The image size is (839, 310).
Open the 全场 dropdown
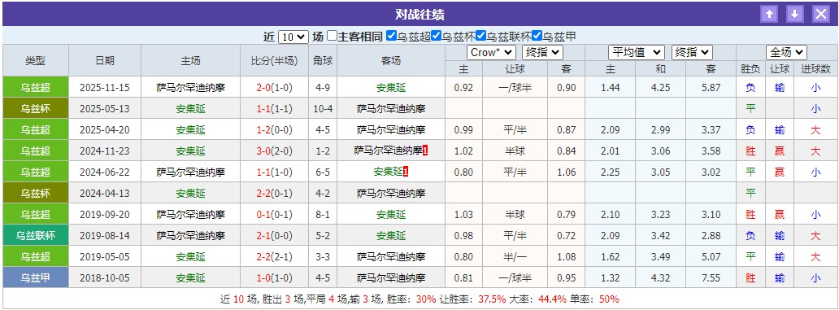pyautogui.click(x=787, y=52)
